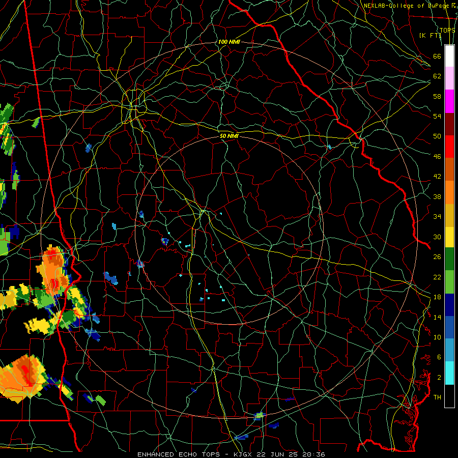
Task: Click the medium blue legend swatch
Action: point(449,327)
